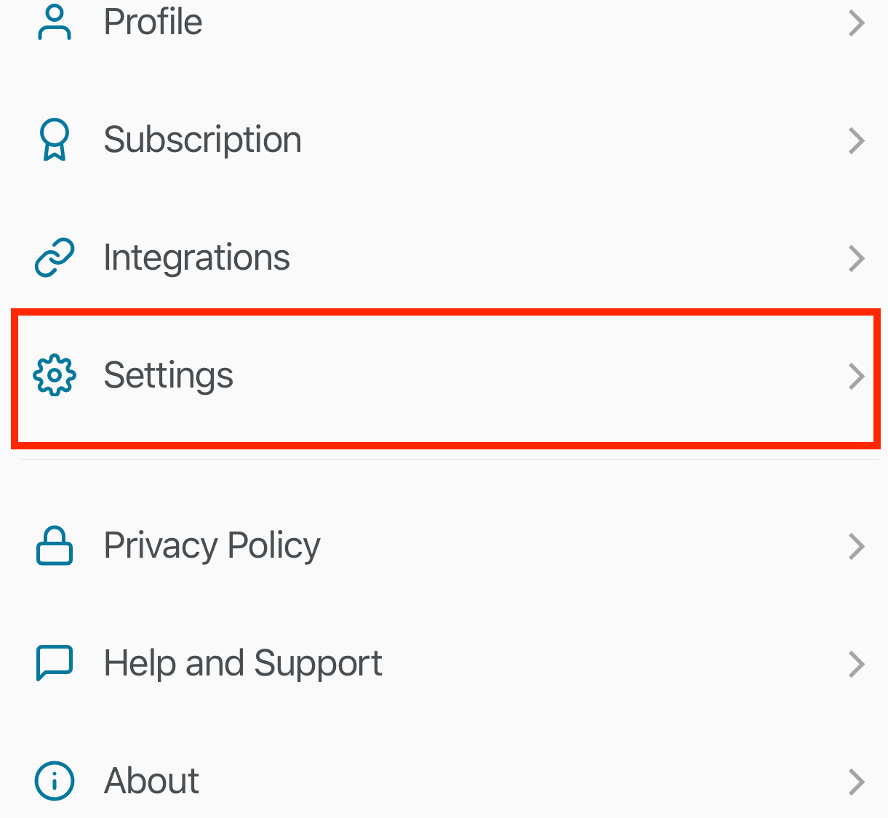Screen dimensions: 888x818
Task: Click the Help and Support chat icon
Action: click(55, 662)
